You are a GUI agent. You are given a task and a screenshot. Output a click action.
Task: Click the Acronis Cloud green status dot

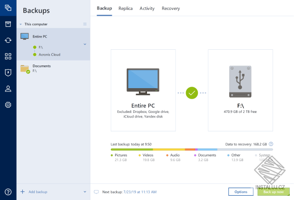(x=35, y=55)
